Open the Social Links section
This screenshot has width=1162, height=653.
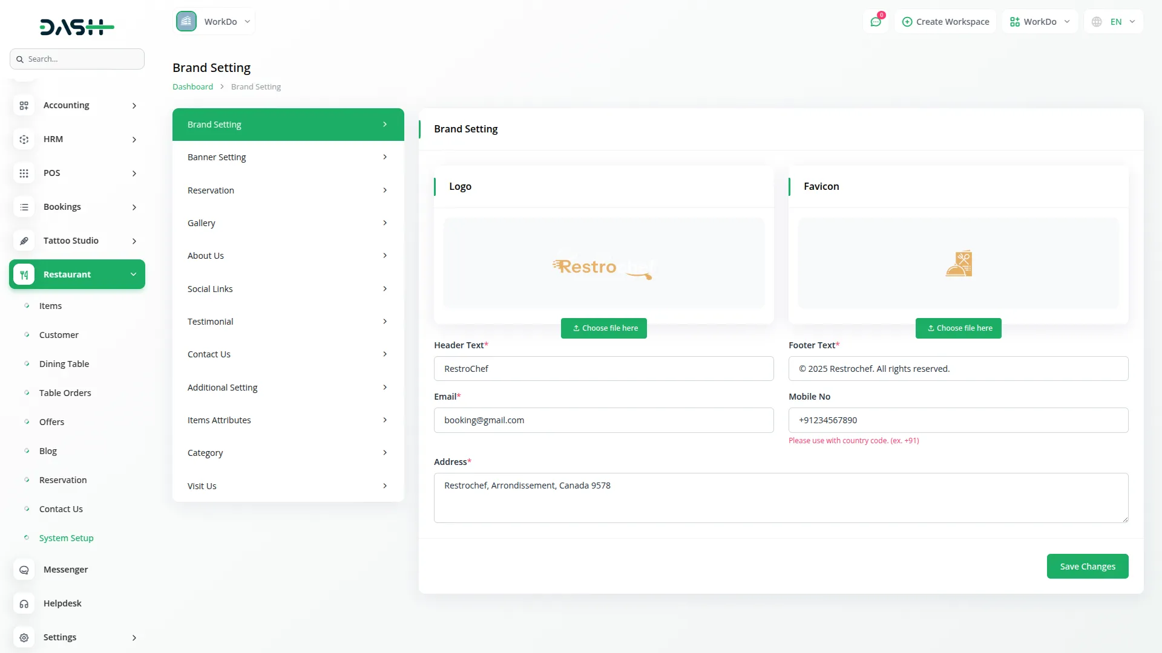[287, 288]
